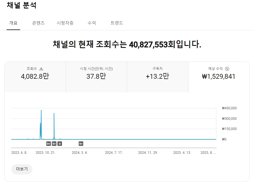Click the clock icon beside 예상 수익
Viewport: 253px width, 183px height.
point(227,69)
